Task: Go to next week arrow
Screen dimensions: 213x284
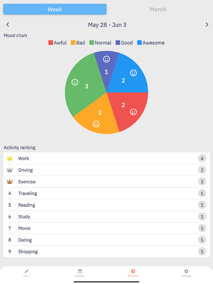Action: point(207,24)
